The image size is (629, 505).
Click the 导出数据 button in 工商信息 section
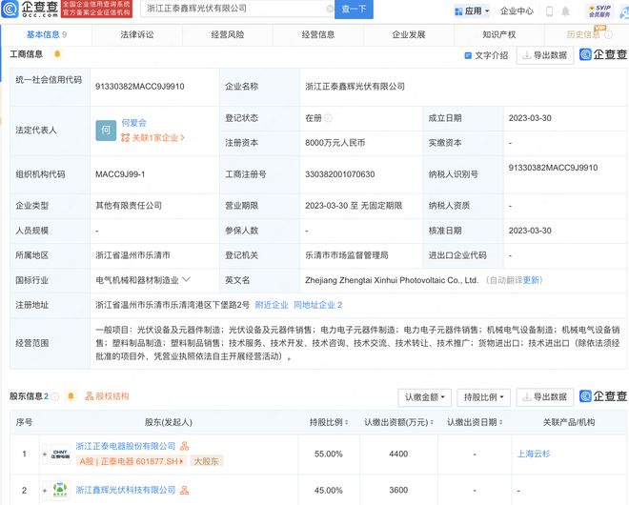545,55
